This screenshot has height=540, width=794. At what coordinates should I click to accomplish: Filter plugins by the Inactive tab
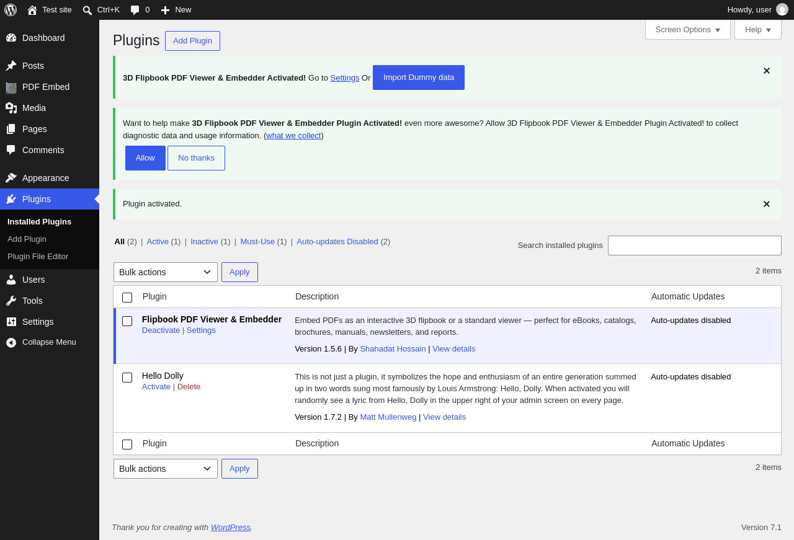pos(204,242)
